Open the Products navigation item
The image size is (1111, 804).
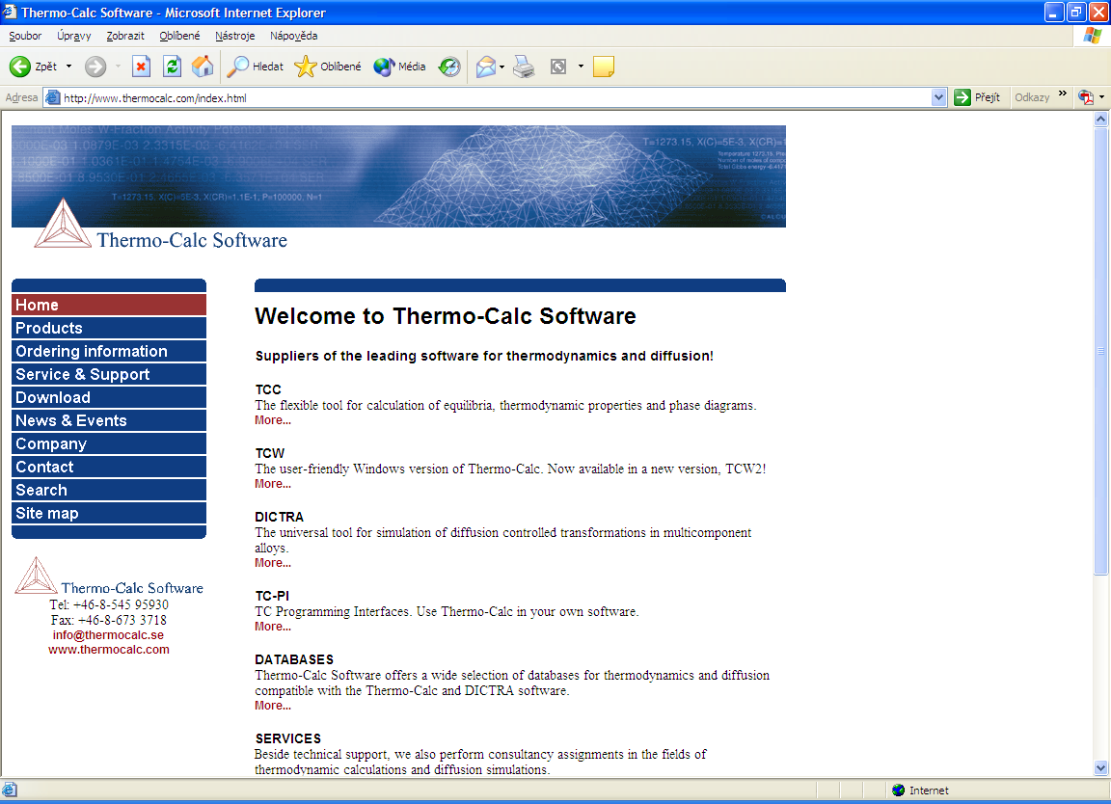(108, 328)
